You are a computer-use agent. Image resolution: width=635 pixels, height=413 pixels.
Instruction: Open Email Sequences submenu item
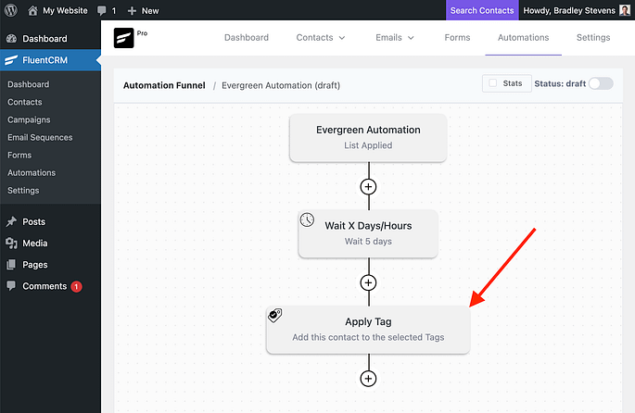(40, 138)
